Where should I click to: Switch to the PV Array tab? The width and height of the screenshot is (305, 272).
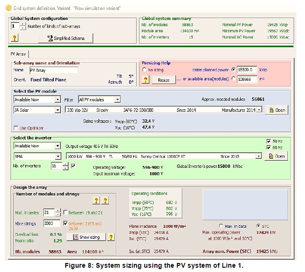pos(19,54)
